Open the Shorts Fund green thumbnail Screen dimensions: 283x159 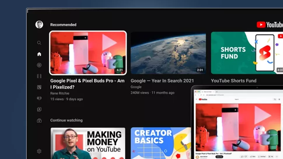pyautogui.click(x=247, y=53)
